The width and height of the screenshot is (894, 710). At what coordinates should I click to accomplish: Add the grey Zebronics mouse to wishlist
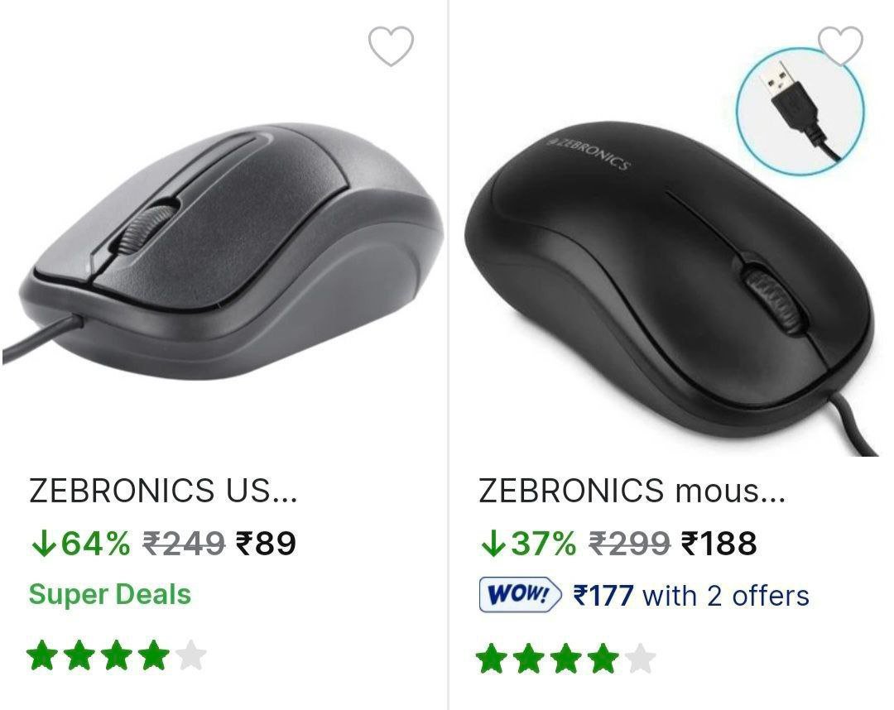(x=391, y=46)
